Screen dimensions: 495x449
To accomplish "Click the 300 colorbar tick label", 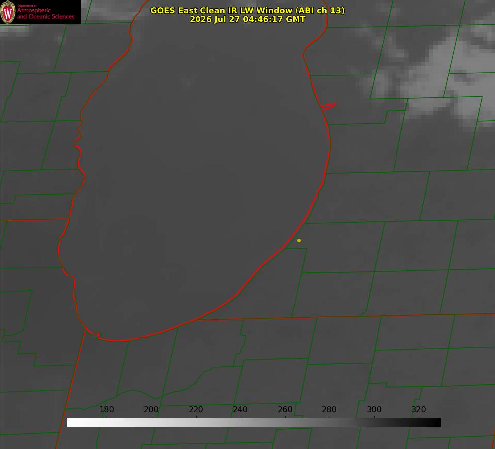I will click(374, 409).
